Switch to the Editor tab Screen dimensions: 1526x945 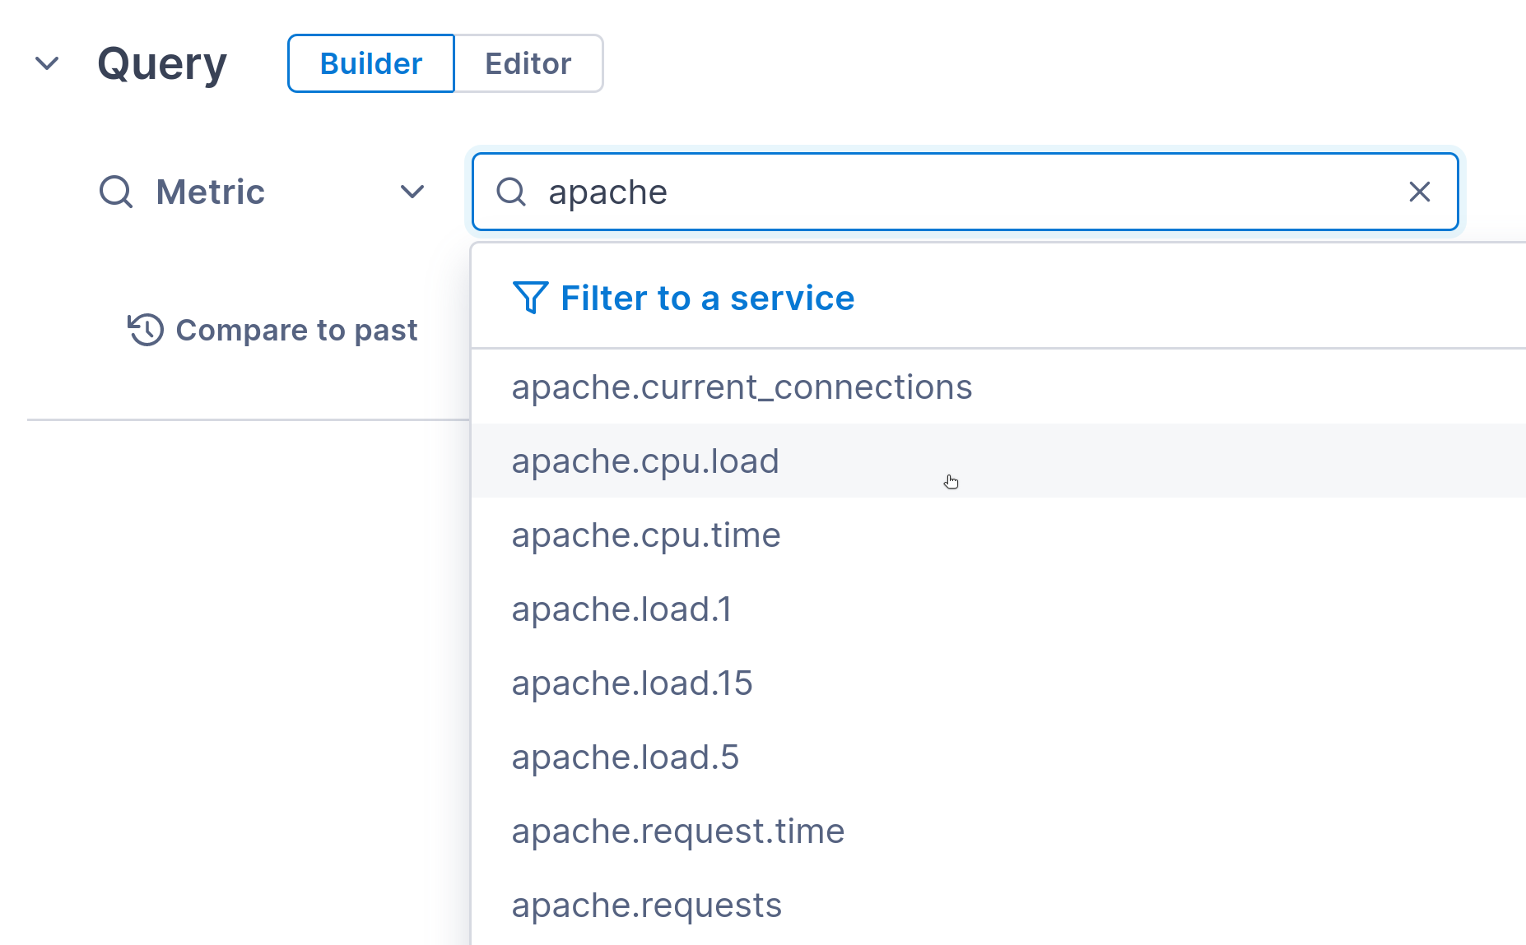click(528, 63)
